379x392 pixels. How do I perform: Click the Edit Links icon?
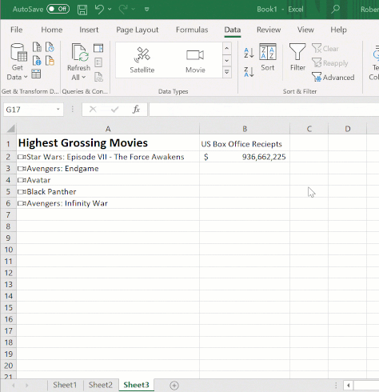tap(98, 77)
